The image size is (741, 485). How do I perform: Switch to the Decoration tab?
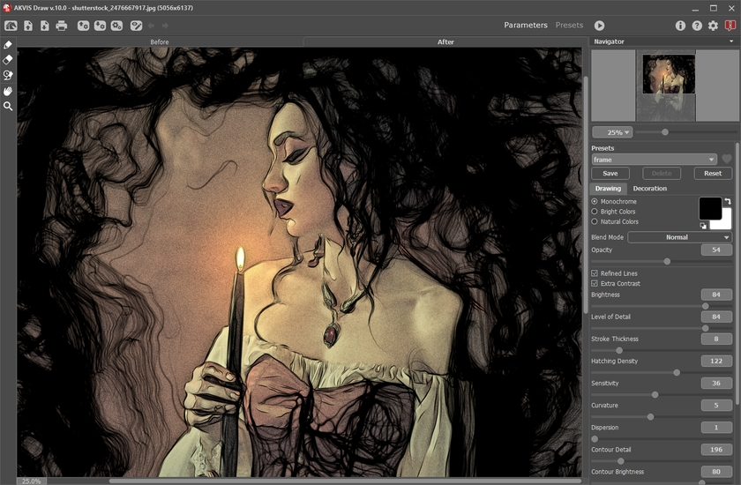(650, 188)
